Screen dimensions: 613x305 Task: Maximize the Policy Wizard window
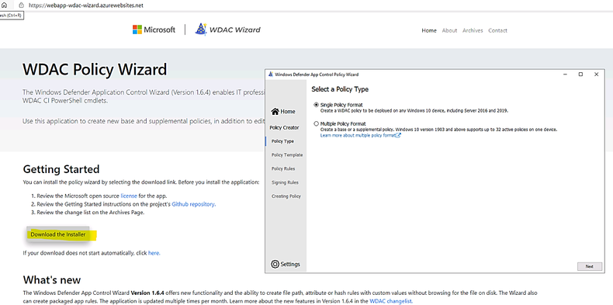(x=580, y=75)
